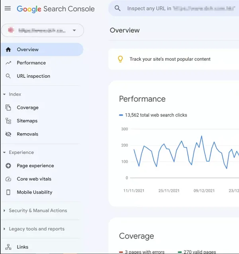Click the URL inspection magnifier icon
This screenshot has height=254, width=239.
8,76
